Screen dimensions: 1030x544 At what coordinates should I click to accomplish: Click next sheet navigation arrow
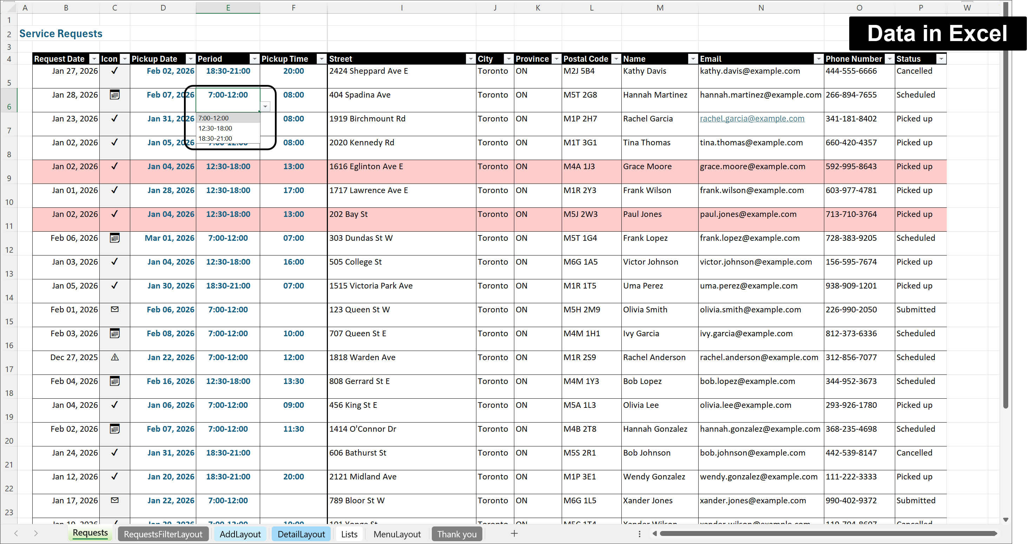35,533
